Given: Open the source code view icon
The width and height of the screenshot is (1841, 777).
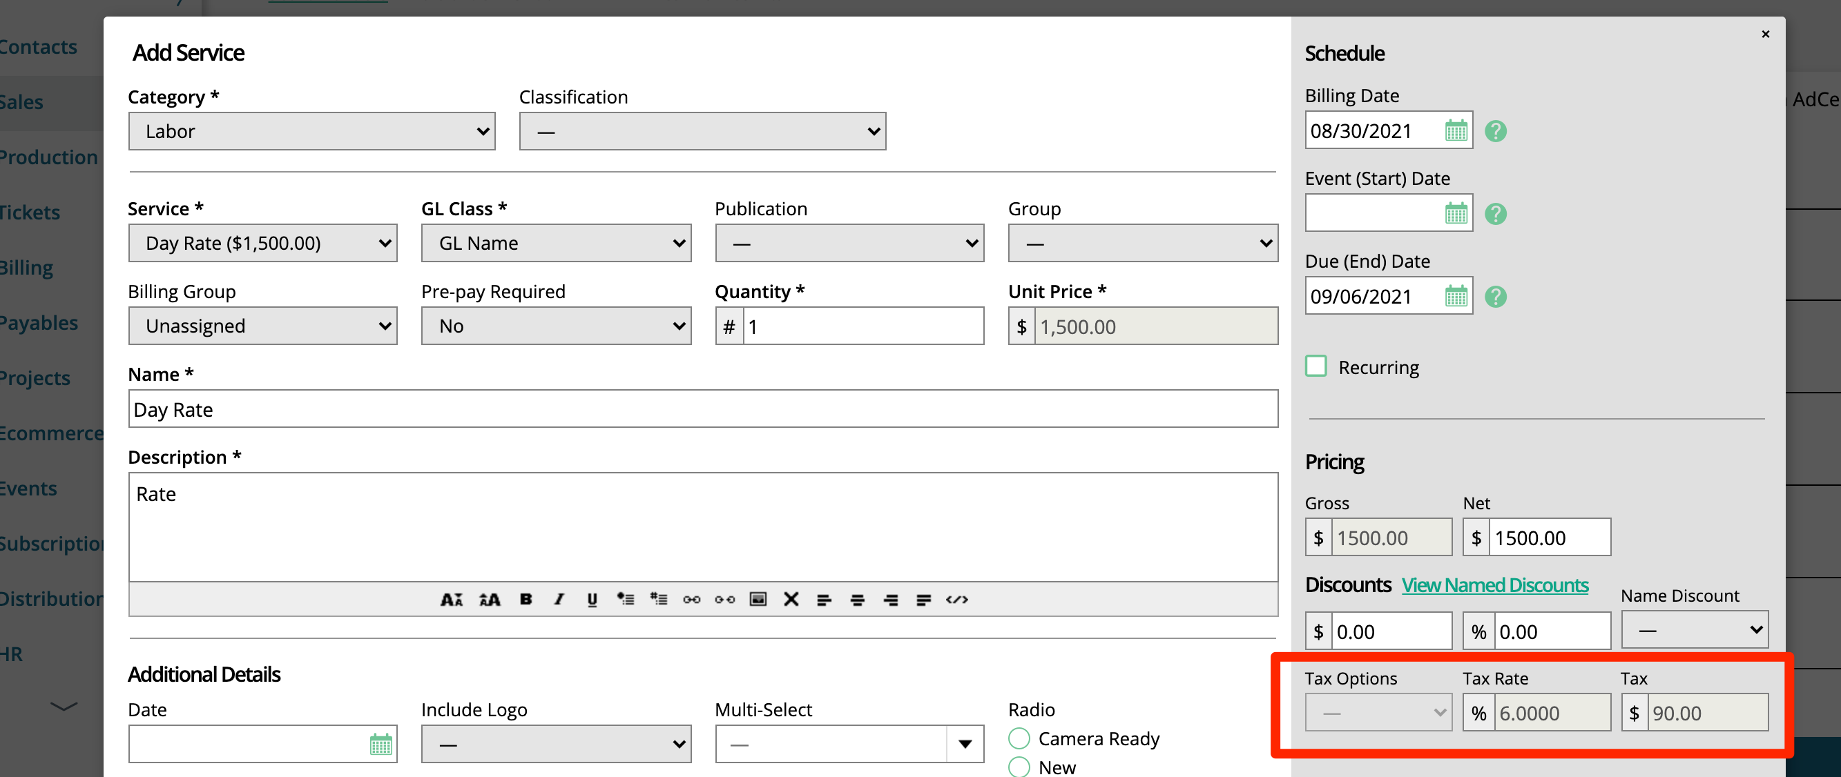Looking at the screenshot, I should click(956, 599).
